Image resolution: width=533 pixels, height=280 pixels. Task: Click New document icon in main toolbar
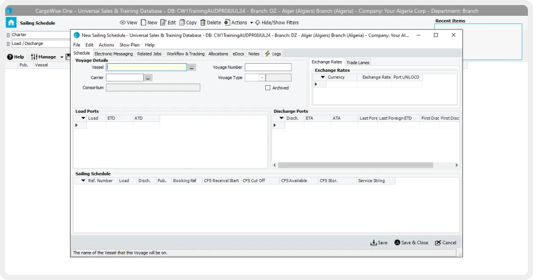pos(144,23)
